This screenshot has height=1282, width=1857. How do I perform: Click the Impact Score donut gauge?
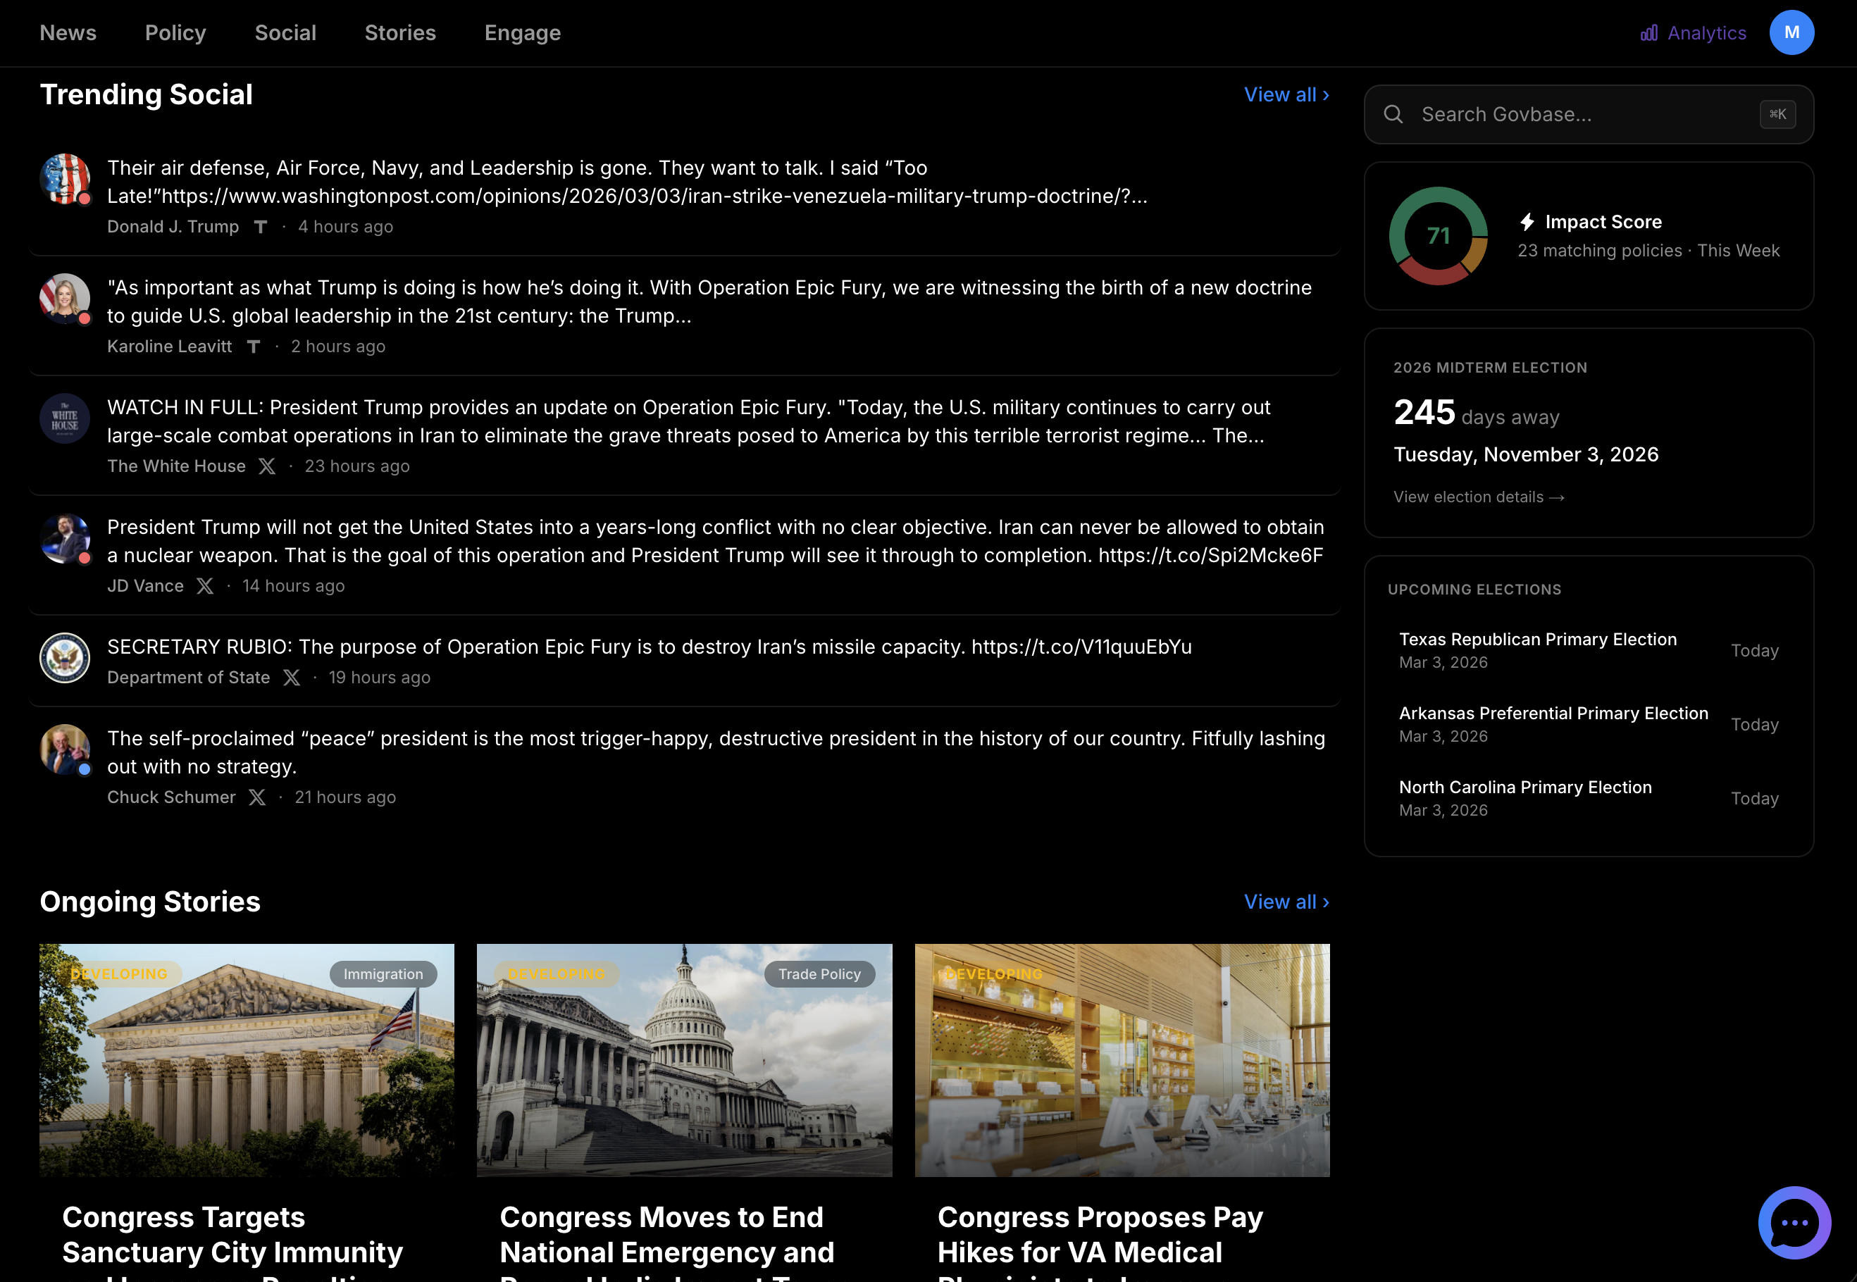pos(1438,235)
